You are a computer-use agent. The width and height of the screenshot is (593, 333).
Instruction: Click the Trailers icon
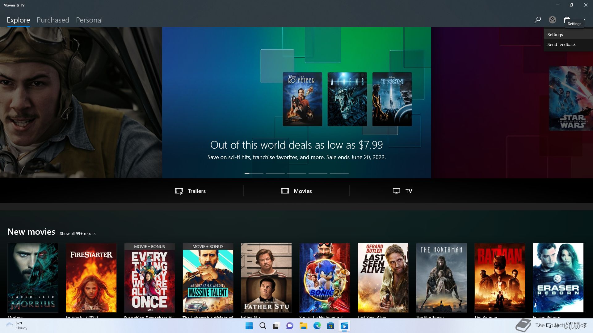click(x=179, y=191)
